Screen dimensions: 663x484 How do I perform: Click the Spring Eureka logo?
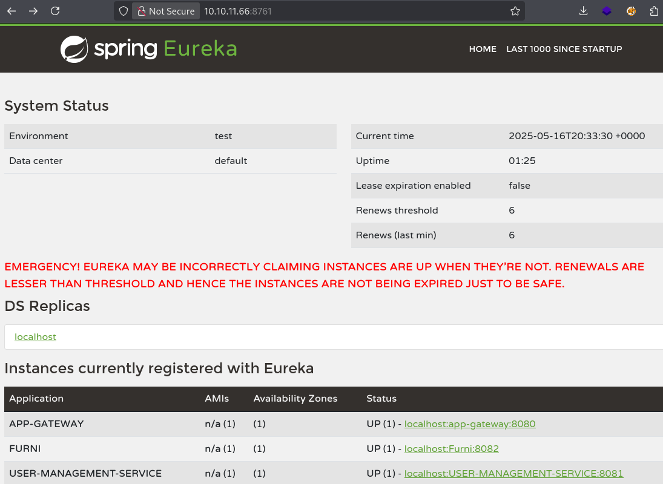click(x=148, y=49)
